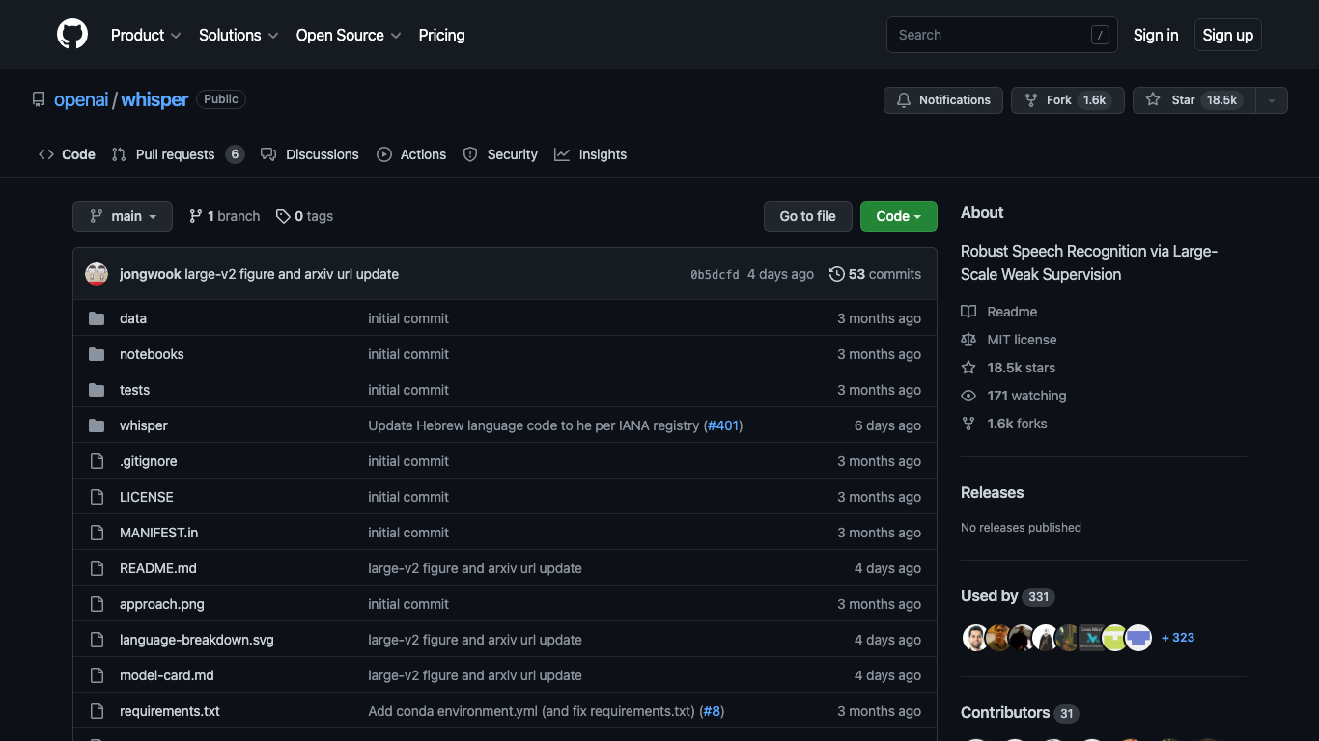
Task: Open the Discussions tab
Action: coord(322,153)
